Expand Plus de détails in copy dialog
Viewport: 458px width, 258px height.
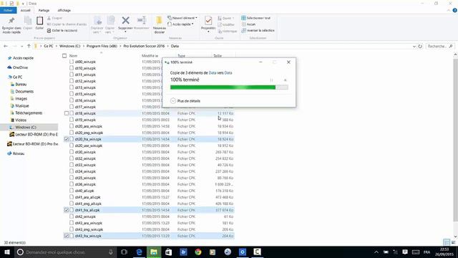tap(185, 101)
